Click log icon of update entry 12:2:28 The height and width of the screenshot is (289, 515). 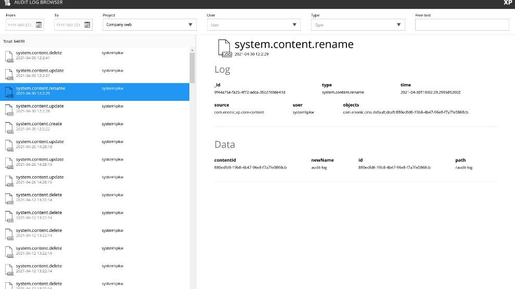tap(9, 110)
